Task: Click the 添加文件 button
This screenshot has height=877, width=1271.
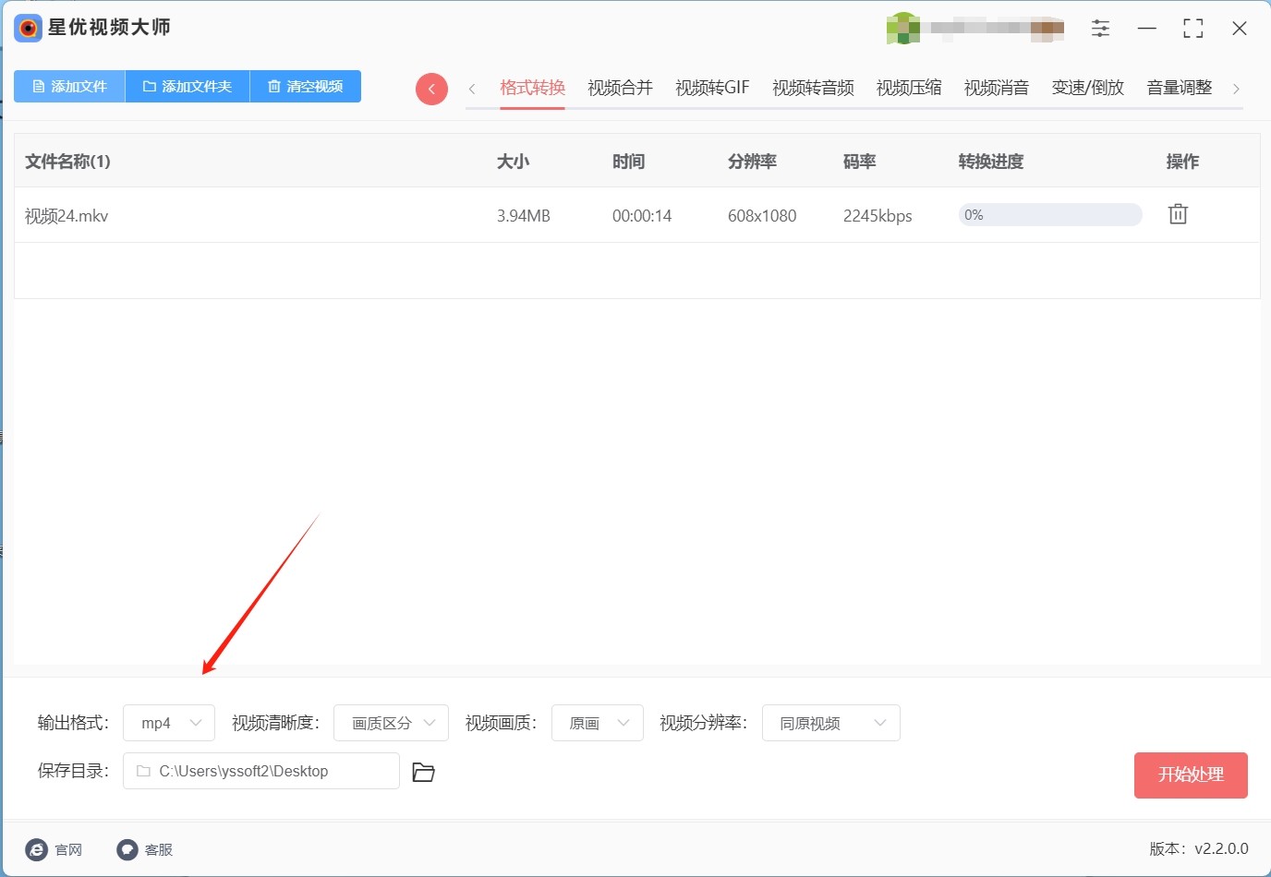Action: tap(69, 86)
